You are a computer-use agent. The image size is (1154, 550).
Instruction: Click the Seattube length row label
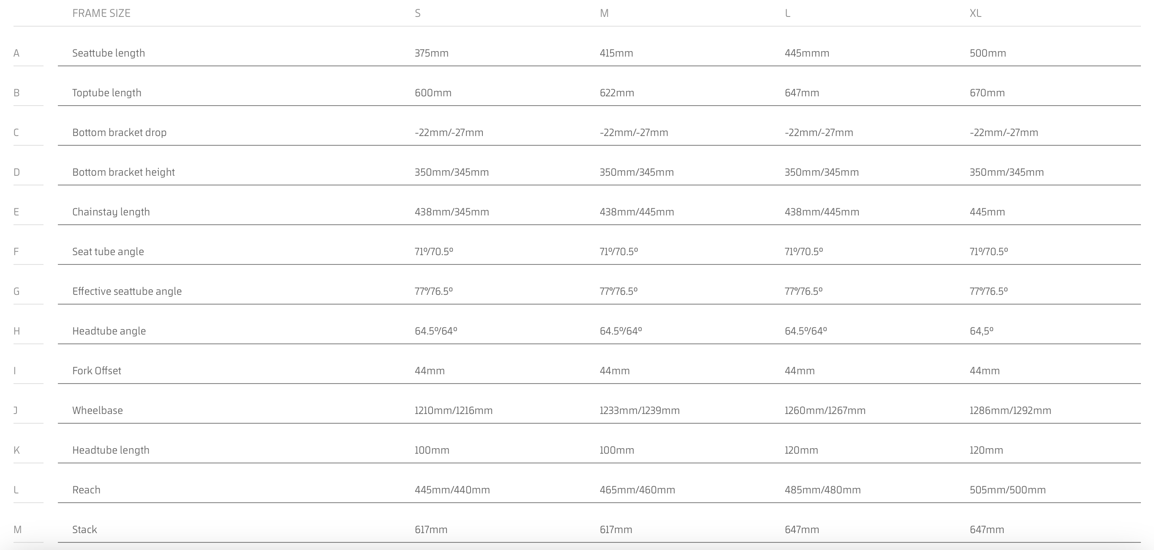[x=109, y=53]
